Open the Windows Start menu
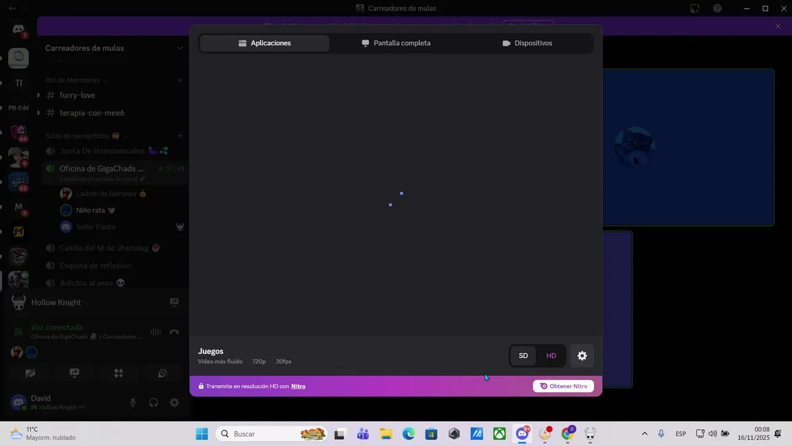The image size is (792, 446). (202, 434)
